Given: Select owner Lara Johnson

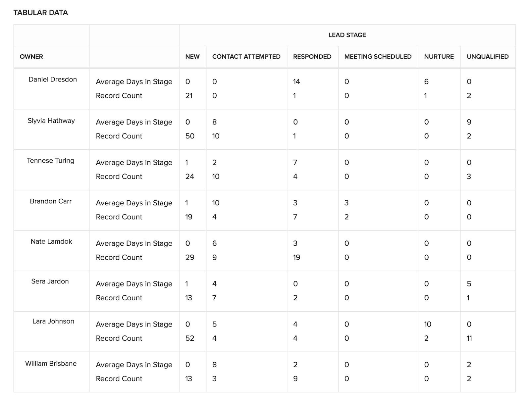Looking at the screenshot, I should point(53,321).
